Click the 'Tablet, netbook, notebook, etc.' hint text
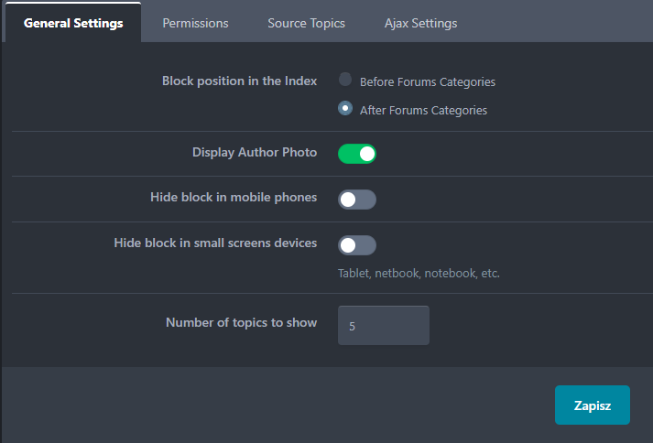The image size is (653, 443). 419,274
